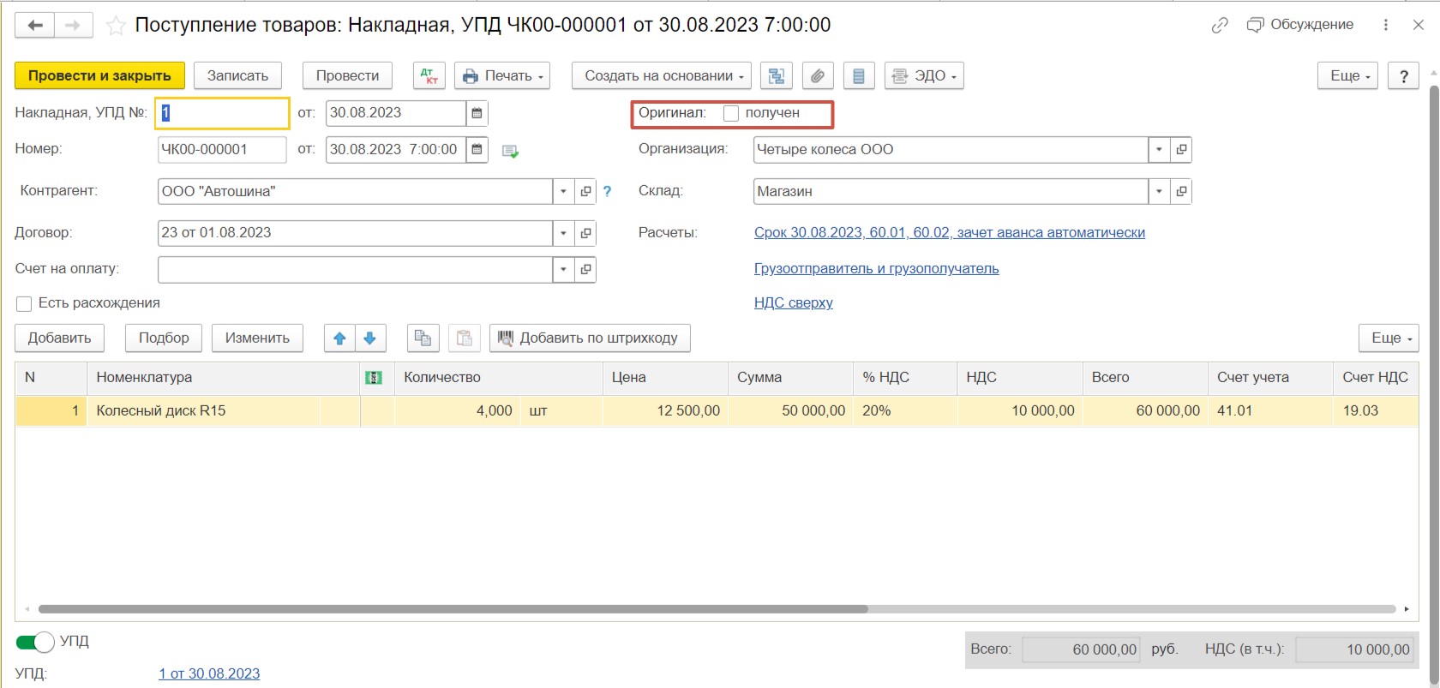Enable the Есть расхождения checkbox

24,303
